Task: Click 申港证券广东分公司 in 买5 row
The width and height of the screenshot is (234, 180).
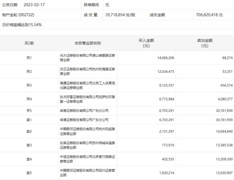Action: 84,111
